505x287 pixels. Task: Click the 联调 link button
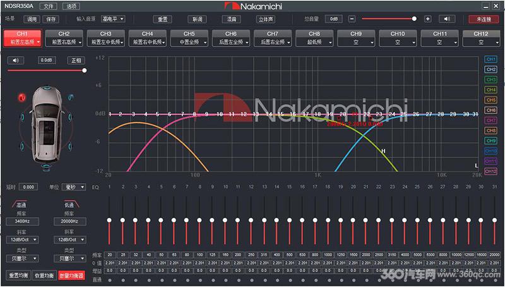197,20
